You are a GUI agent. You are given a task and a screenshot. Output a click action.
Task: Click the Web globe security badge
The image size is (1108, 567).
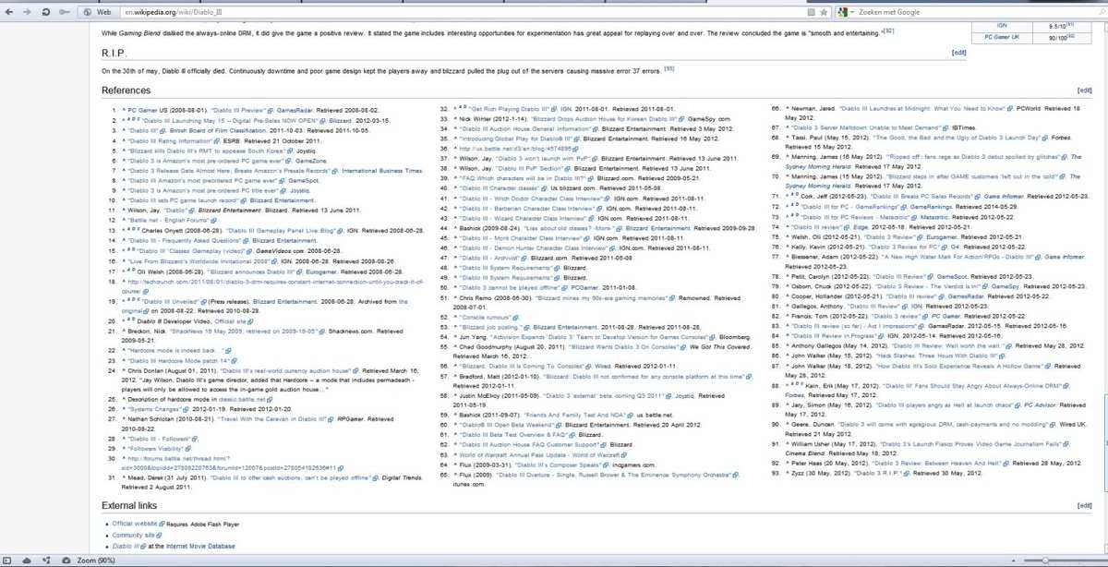tap(97, 12)
